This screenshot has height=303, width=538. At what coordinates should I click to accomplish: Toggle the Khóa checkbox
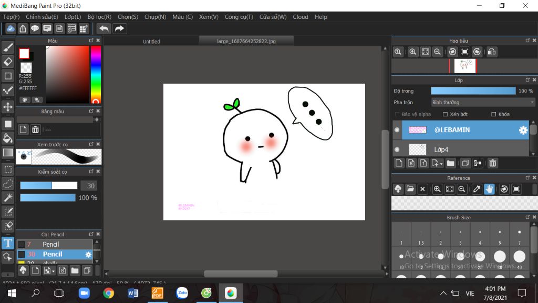(494, 114)
